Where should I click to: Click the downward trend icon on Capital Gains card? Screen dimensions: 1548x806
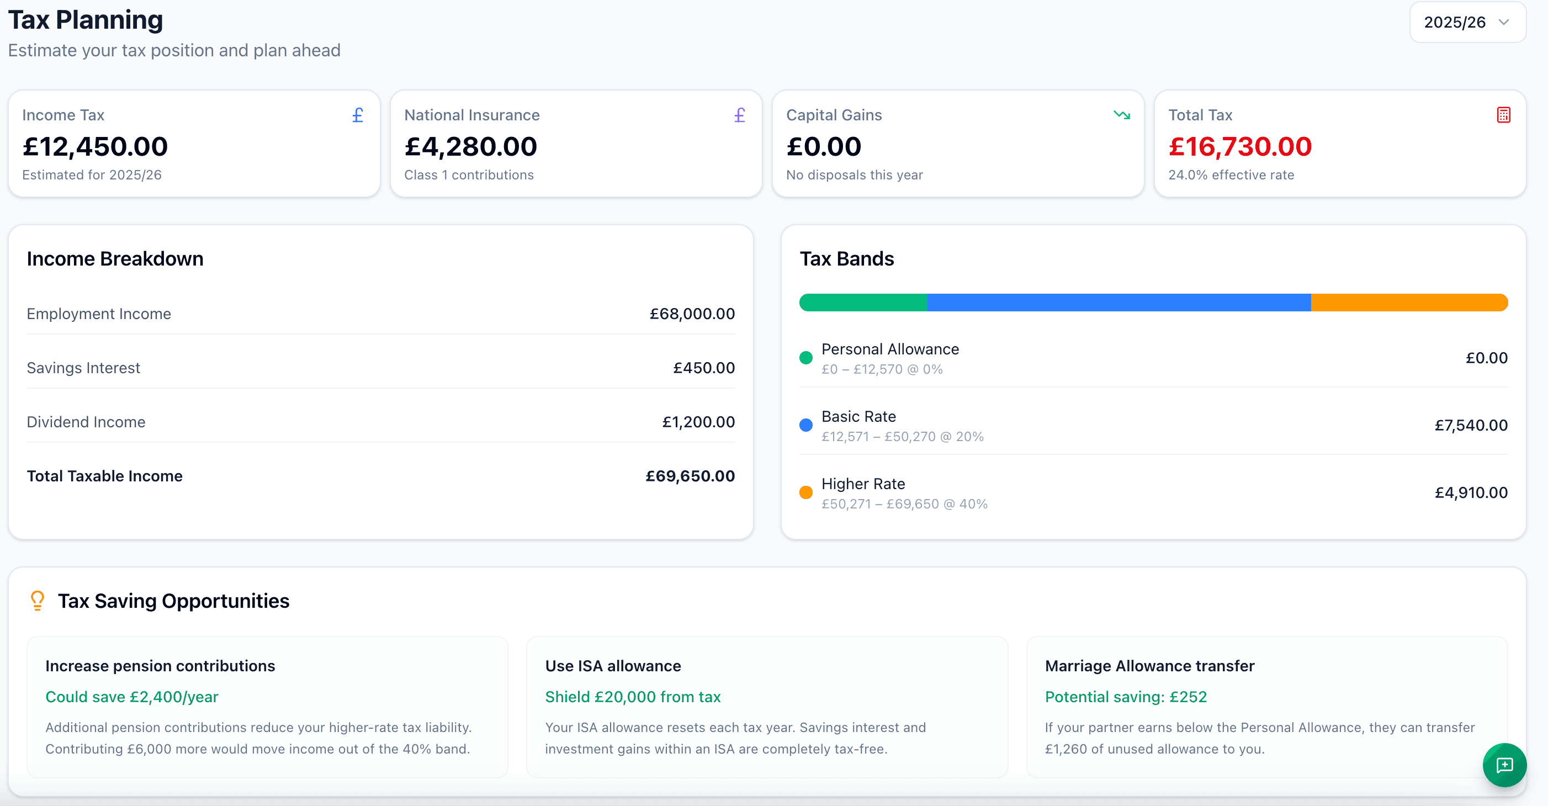[1121, 115]
